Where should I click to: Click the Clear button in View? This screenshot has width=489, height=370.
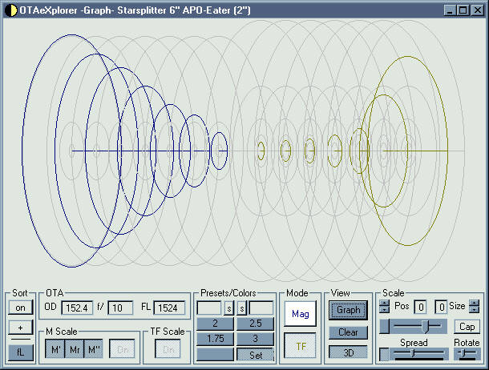(x=349, y=332)
